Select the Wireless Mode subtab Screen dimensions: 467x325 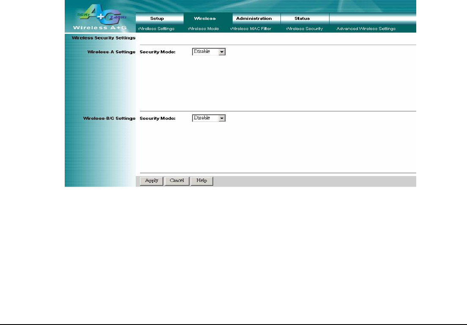click(203, 29)
